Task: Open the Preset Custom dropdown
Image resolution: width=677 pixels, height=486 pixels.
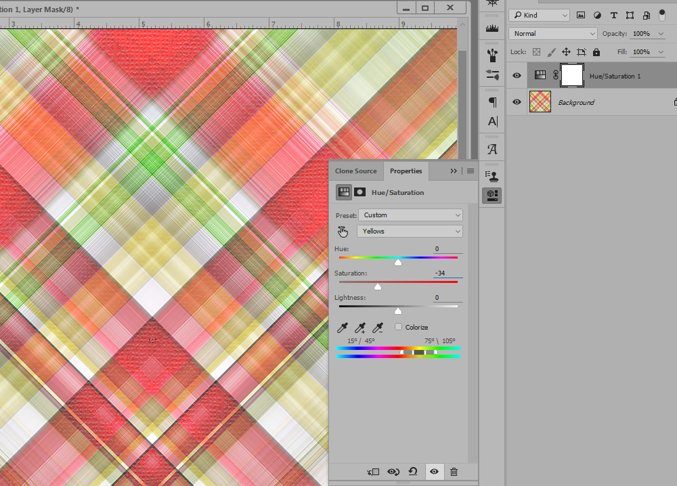Action: [411, 215]
